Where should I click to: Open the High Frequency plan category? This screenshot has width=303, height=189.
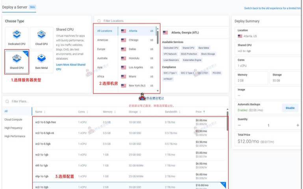pyautogui.click(x=13, y=128)
